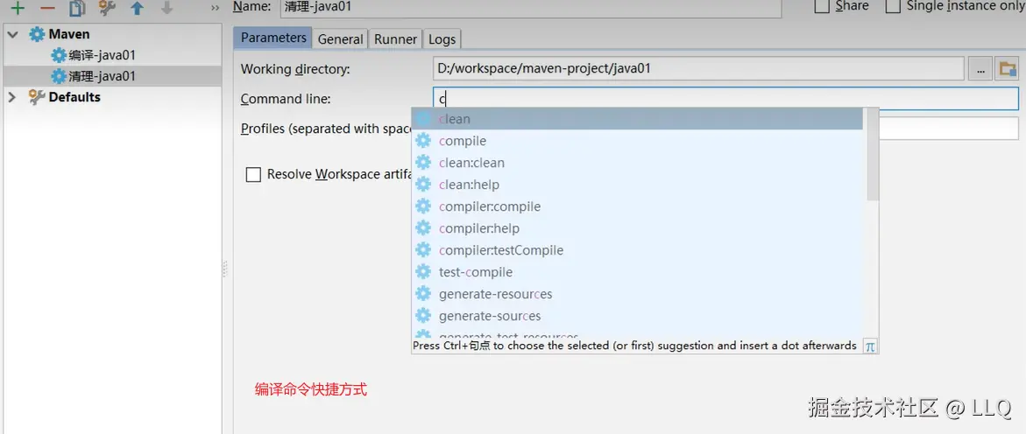Image resolution: width=1026 pixels, height=434 pixels.
Task: Choose the test-compile suggestion
Action: 637,272
